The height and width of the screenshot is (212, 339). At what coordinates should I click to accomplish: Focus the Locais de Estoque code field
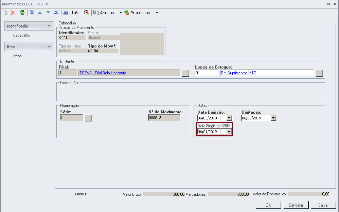(x=206, y=73)
